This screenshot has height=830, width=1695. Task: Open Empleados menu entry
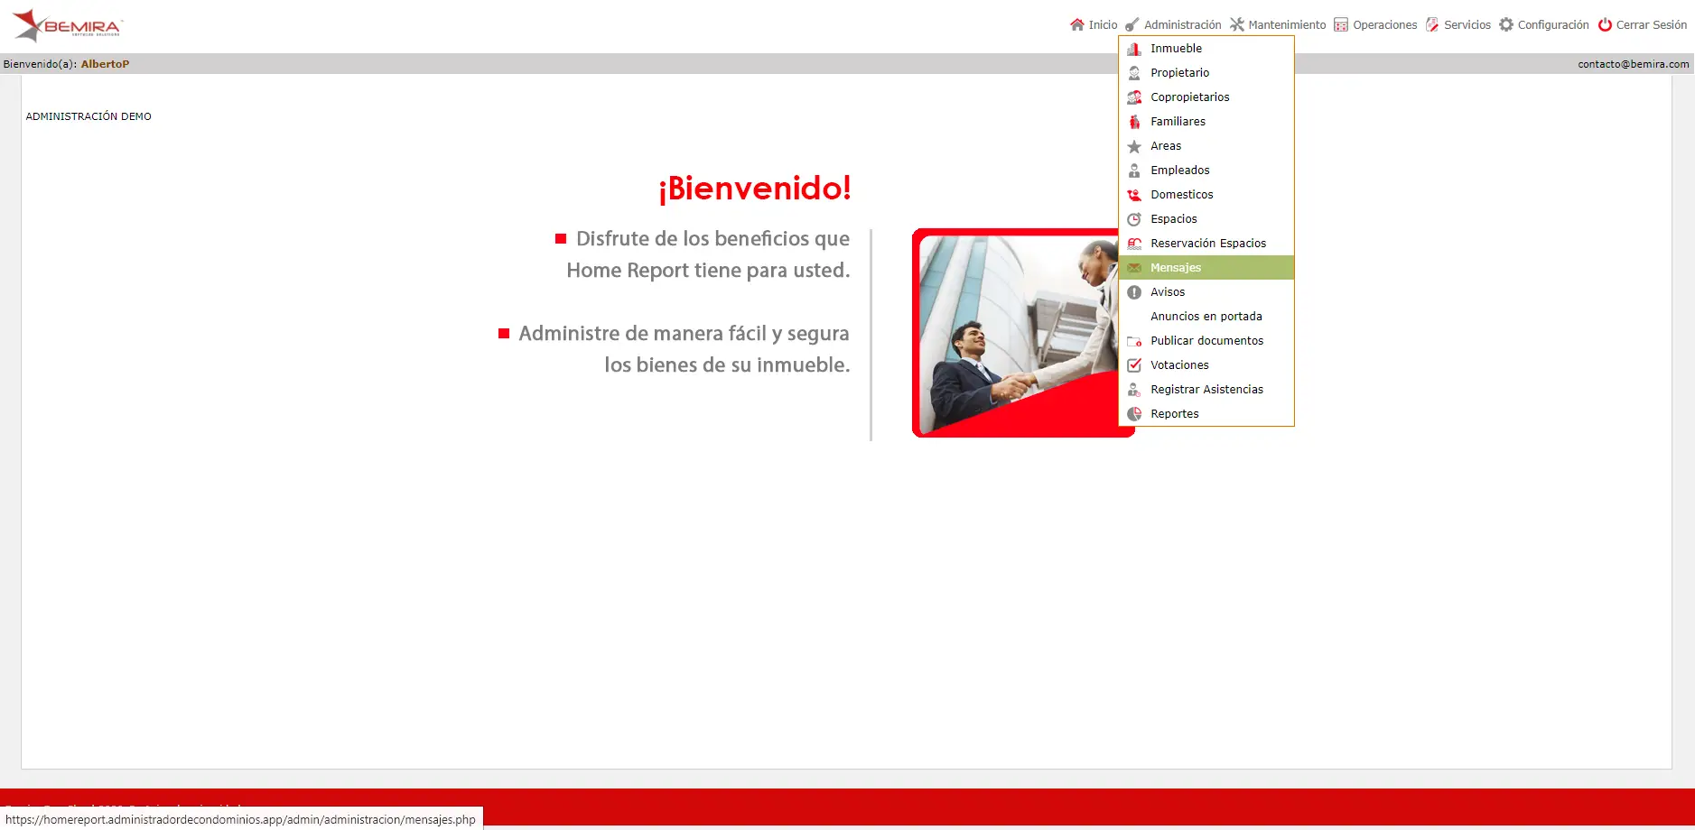pyautogui.click(x=1206, y=171)
